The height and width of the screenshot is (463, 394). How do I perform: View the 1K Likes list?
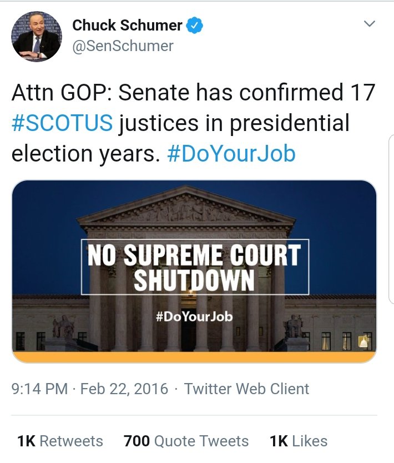(298, 441)
